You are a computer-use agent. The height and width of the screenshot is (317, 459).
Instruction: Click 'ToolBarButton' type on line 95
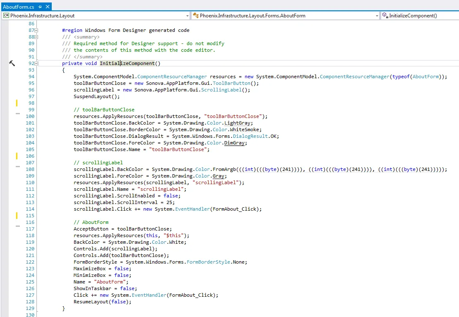point(231,83)
